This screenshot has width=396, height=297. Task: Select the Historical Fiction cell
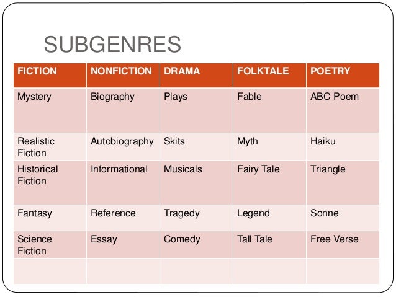point(37,175)
